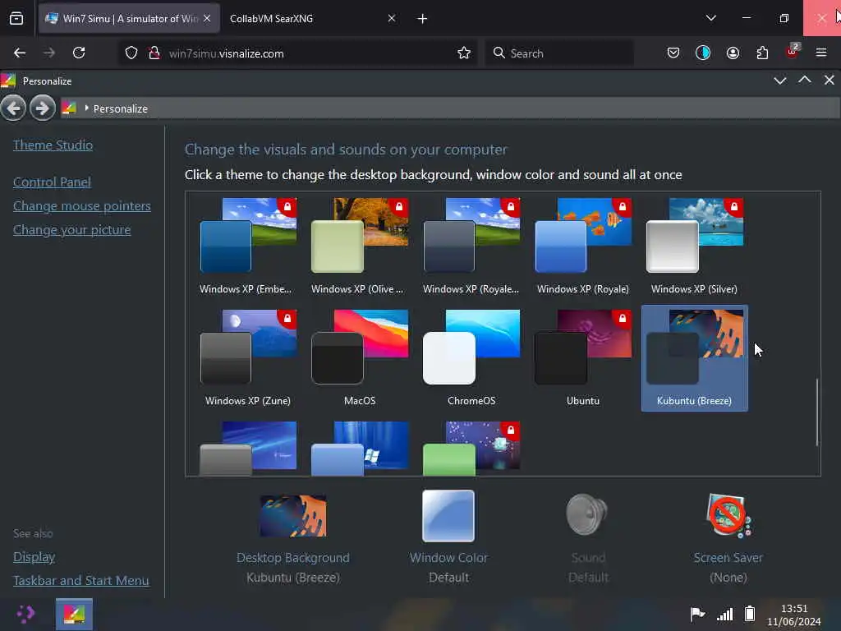Screen dimensions: 841x631
Task: Select the locked green theme in the bottom row
Action: [471, 448]
